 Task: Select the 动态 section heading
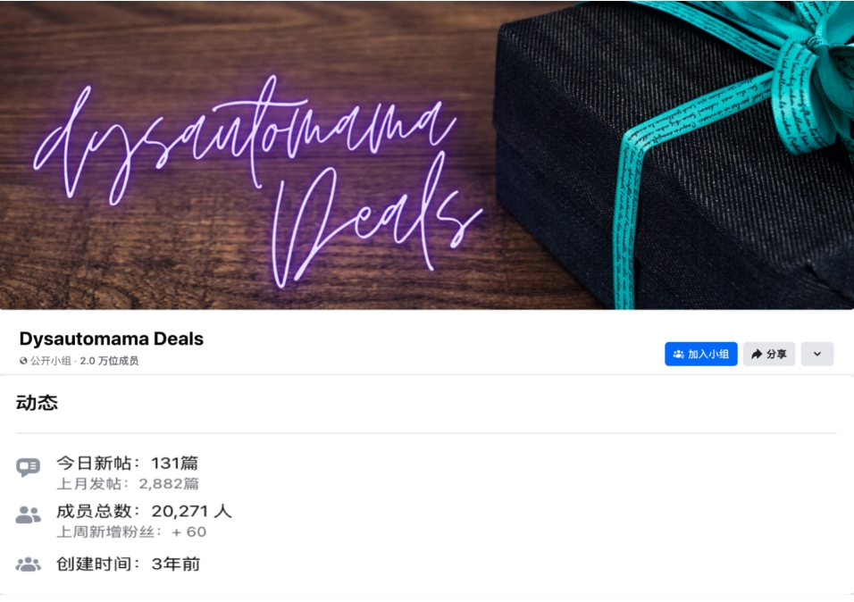point(37,403)
